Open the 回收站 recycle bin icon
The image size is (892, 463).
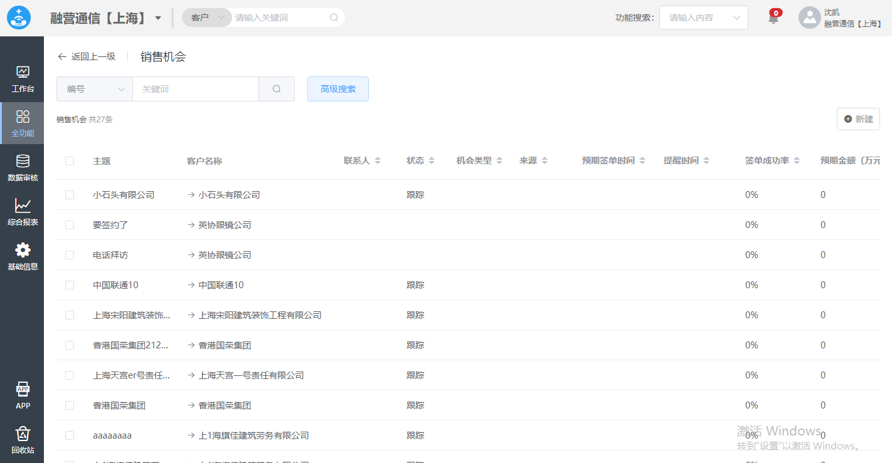[23, 434]
